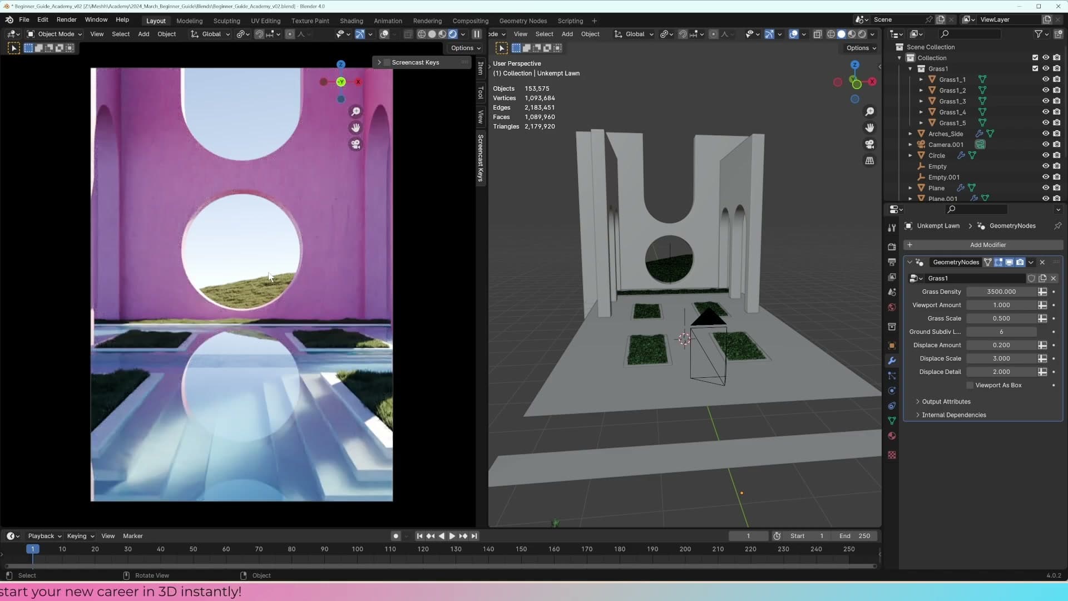Open the Texture properties checker tab
The height and width of the screenshot is (601, 1068).
892,455
